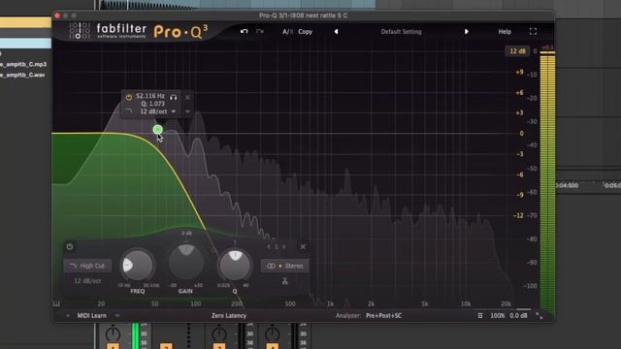
Task: Toggle the A/B state switch
Action: tap(287, 32)
